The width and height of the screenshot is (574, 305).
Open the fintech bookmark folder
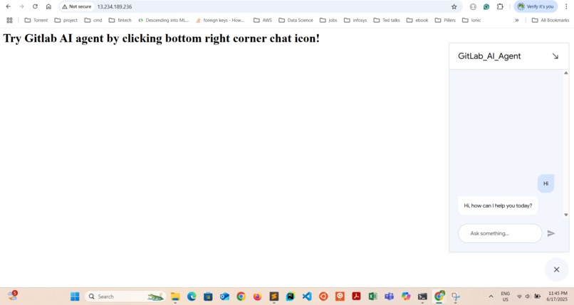tap(120, 20)
